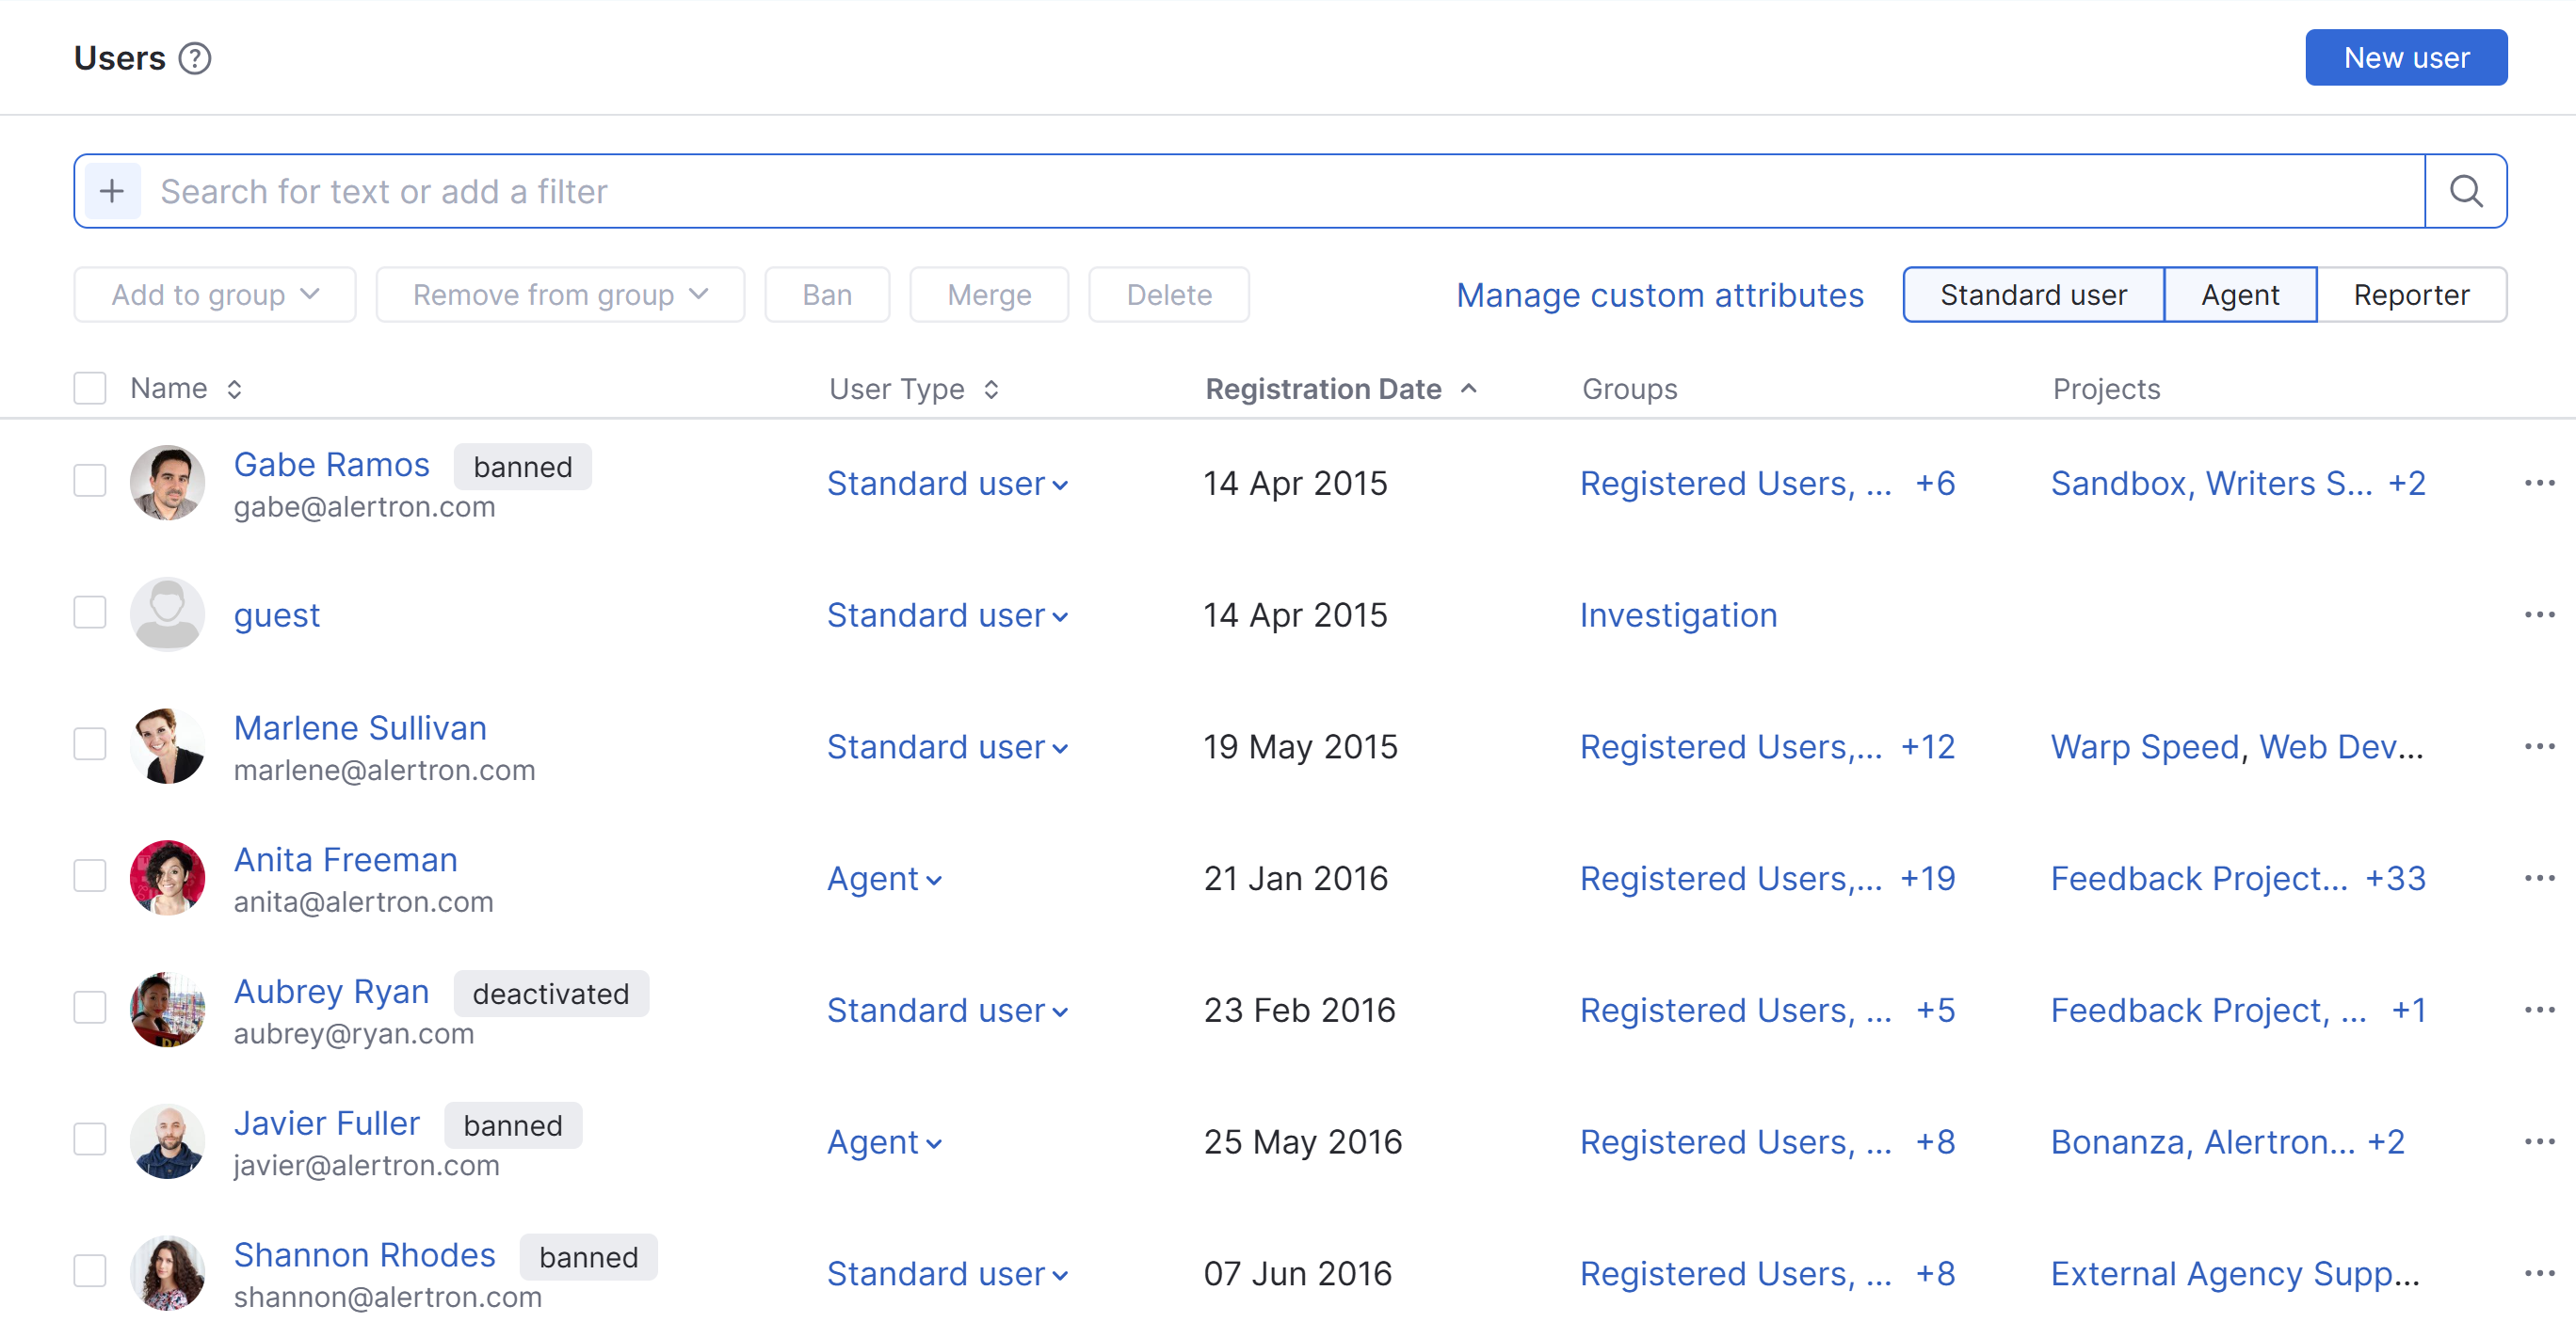Viewport: 2576px width, 1338px height.
Task: Expand the Add to group dropdown
Action: 215,295
